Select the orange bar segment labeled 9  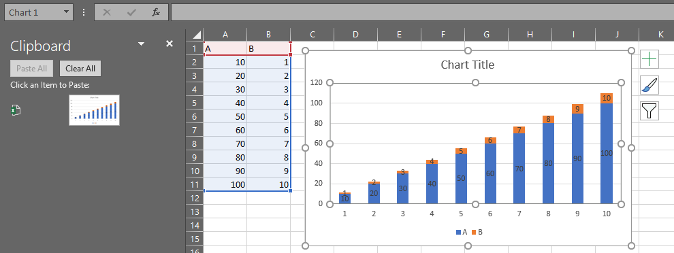[x=577, y=109]
